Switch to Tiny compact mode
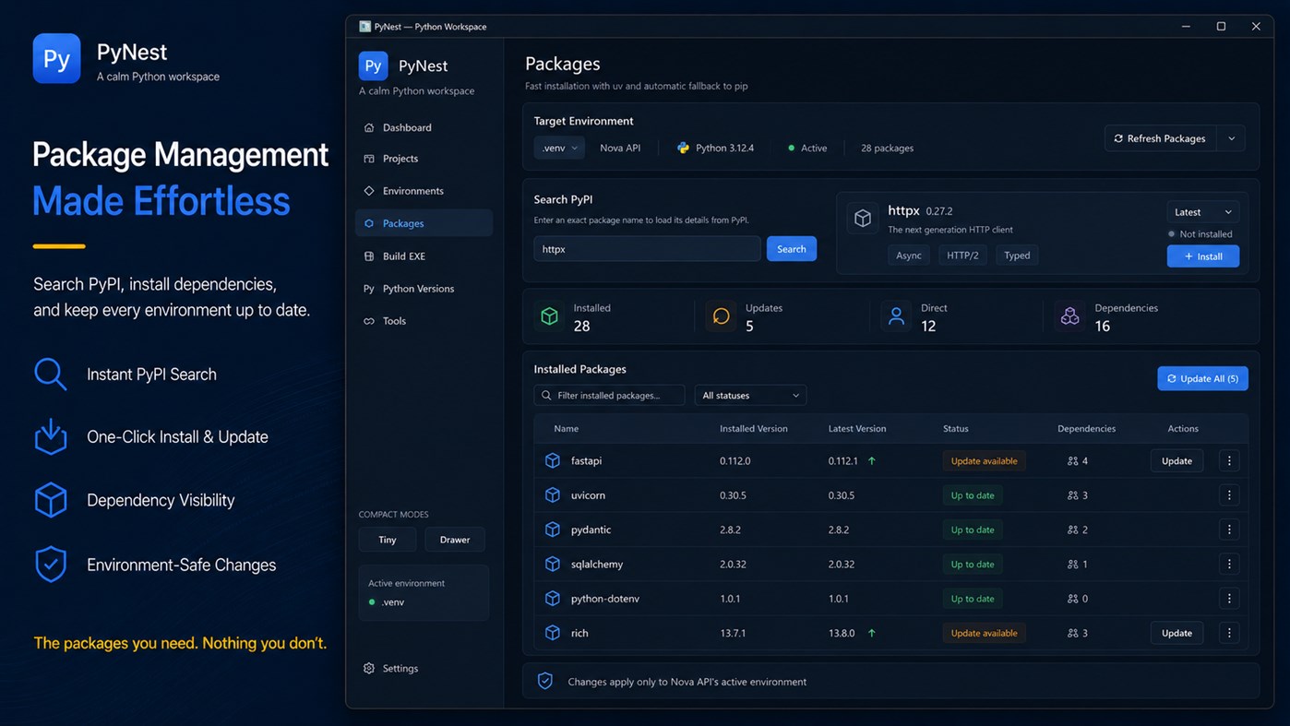The image size is (1290, 726). [388, 540]
